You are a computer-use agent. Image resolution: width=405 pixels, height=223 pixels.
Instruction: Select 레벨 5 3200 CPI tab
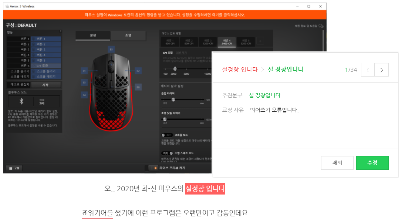(246, 42)
